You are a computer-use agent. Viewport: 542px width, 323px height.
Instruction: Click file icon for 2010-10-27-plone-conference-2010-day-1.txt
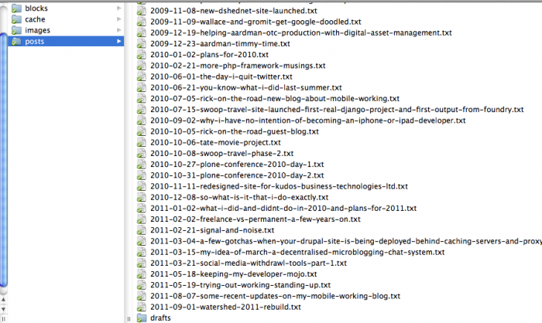(x=142, y=165)
